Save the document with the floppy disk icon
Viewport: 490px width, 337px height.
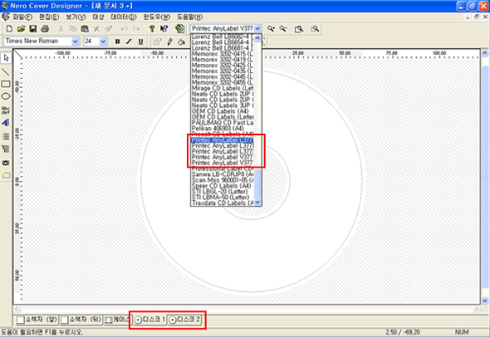click(x=33, y=29)
